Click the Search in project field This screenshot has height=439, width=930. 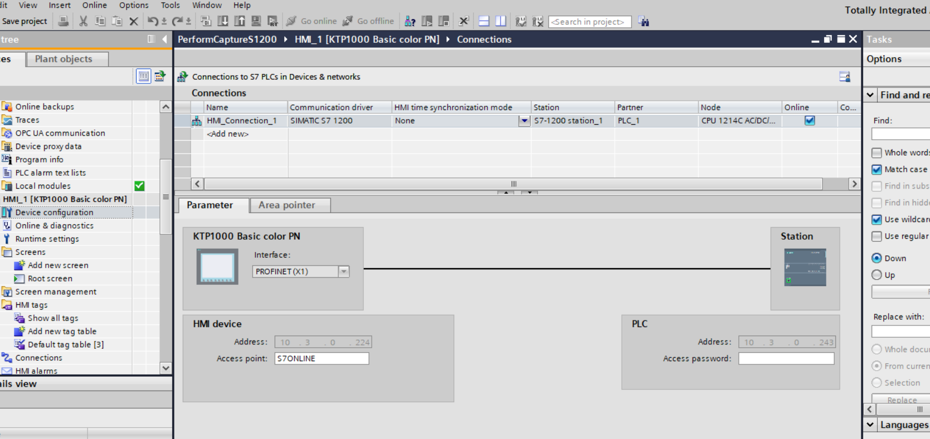[x=590, y=22]
